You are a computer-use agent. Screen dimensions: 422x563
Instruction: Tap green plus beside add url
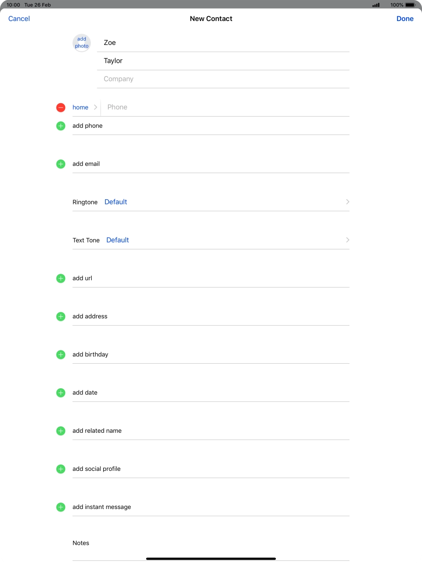[61, 279]
